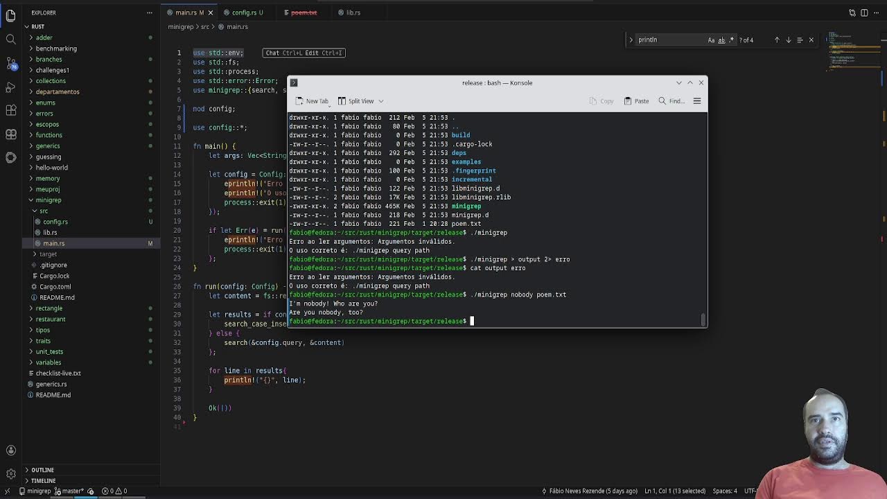Click the find in selection icon
The height and width of the screenshot is (499, 887).
(x=800, y=40)
